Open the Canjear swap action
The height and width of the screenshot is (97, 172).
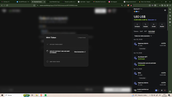coord(146,25)
